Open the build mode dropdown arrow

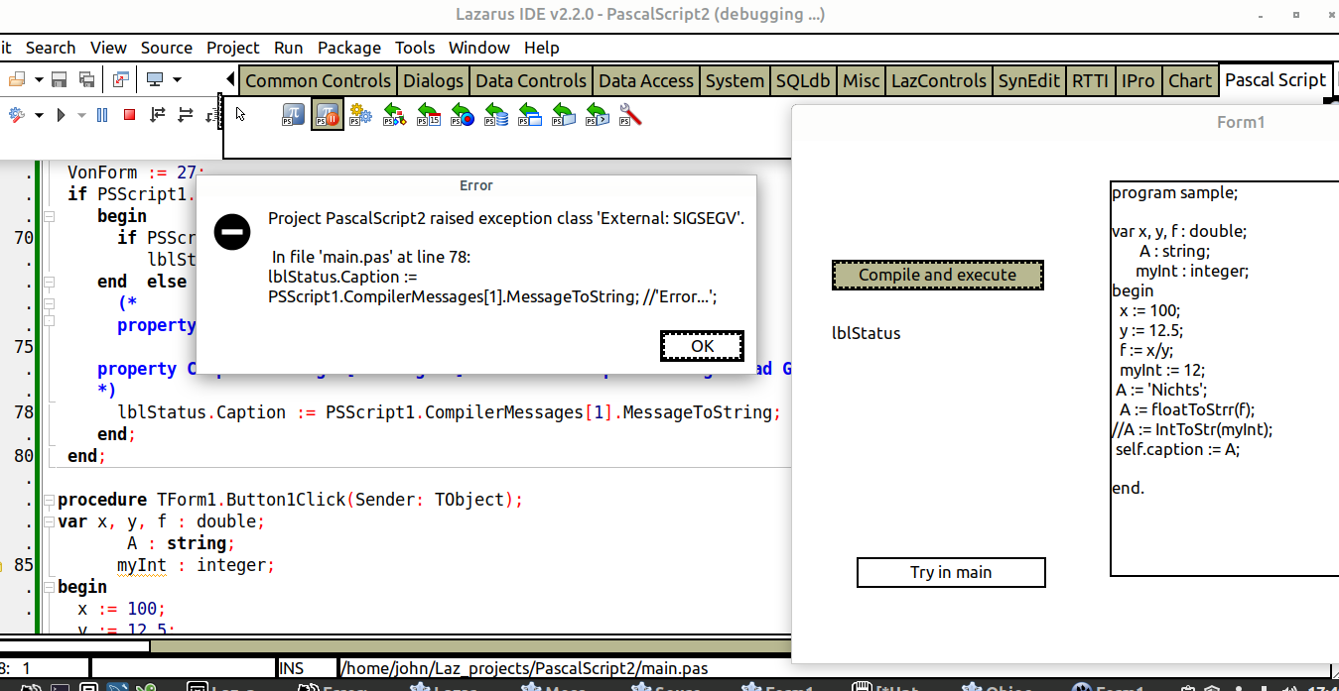click(39, 115)
